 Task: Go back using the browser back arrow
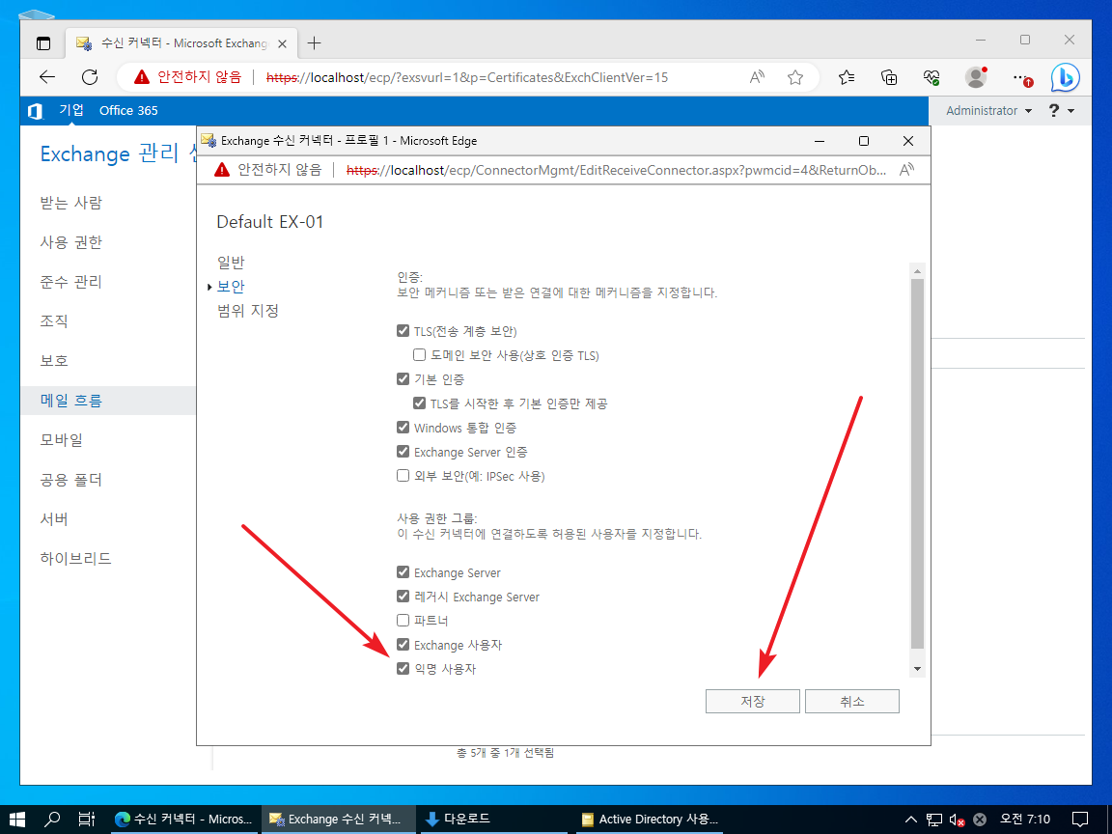pyautogui.click(x=47, y=77)
